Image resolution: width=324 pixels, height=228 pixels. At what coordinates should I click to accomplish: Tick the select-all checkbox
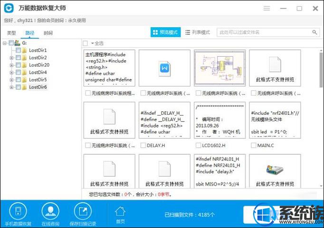85,43
